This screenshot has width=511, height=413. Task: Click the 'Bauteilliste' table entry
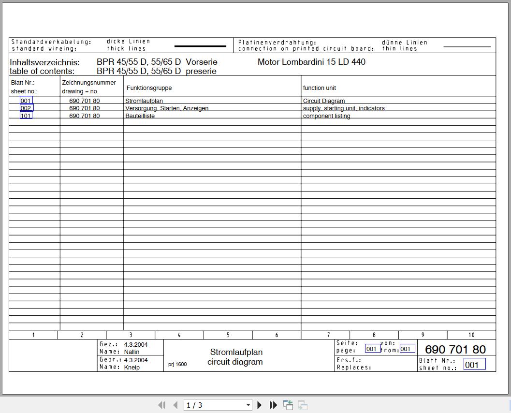point(140,116)
